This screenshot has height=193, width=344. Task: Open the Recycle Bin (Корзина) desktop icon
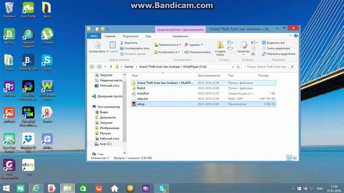pos(9,10)
